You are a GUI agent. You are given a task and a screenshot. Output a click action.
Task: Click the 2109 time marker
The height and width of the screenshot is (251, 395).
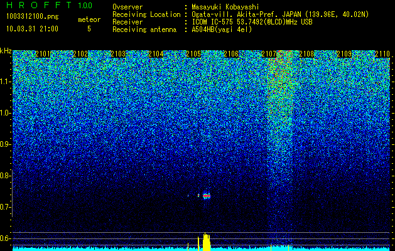pyautogui.click(x=344, y=54)
